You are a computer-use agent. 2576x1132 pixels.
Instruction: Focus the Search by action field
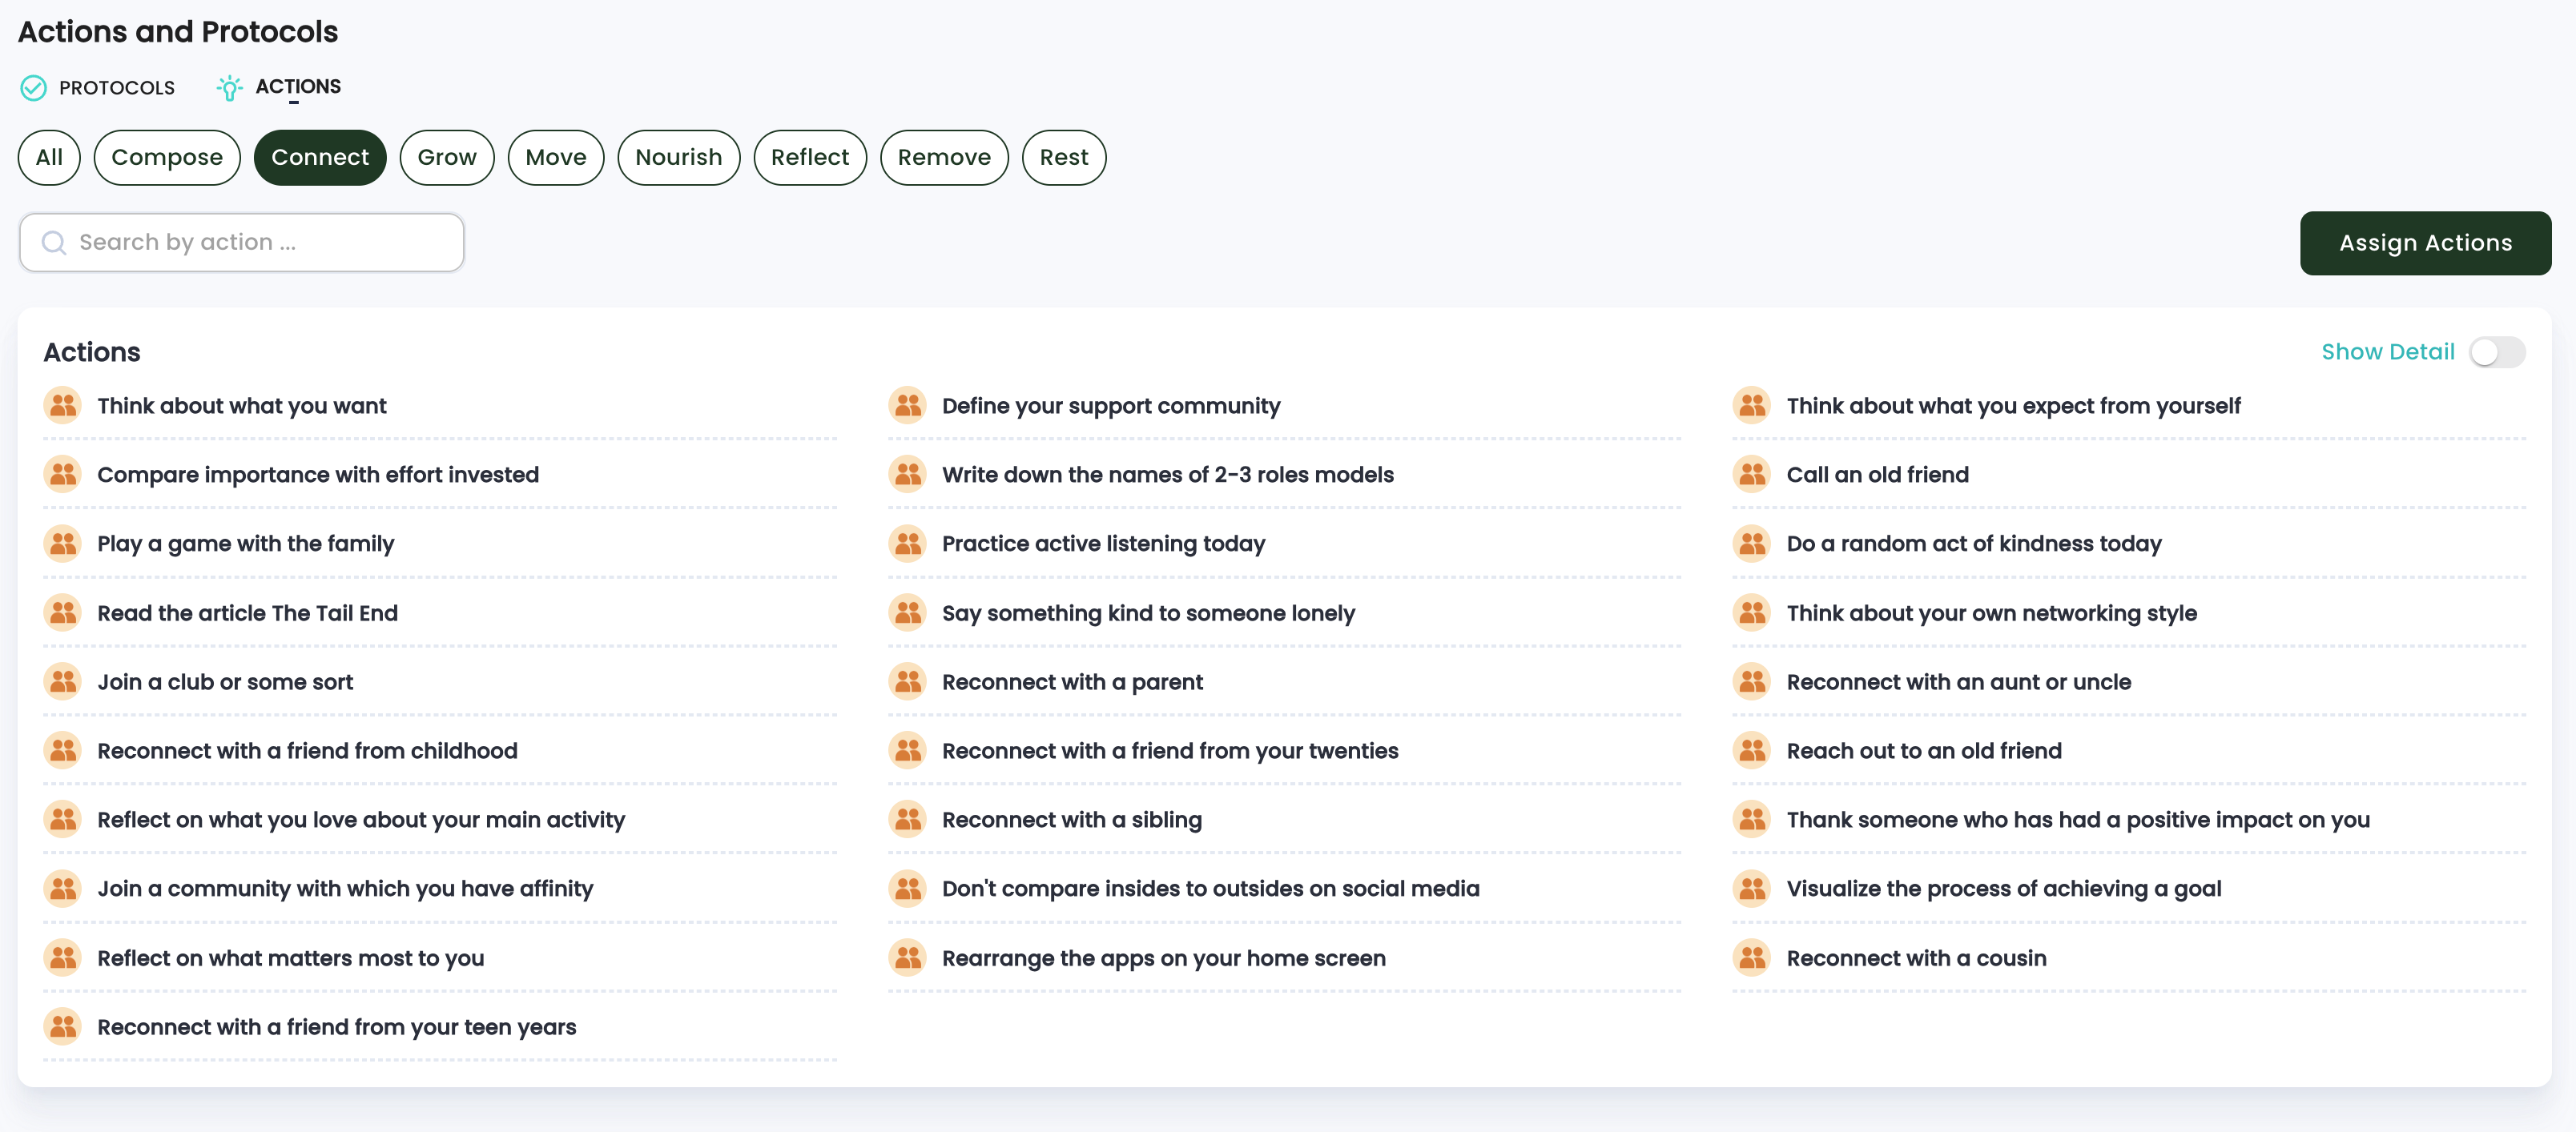click(260, 243)
